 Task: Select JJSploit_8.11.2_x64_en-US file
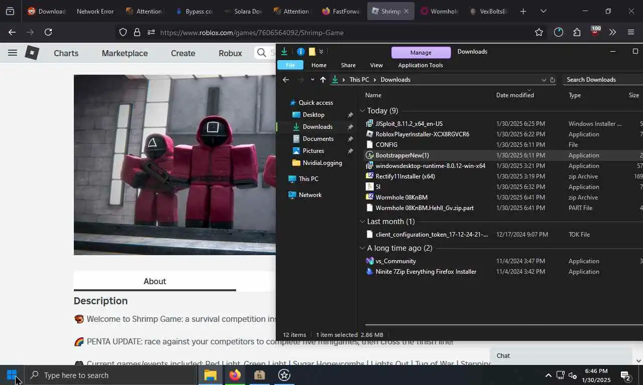pyautogui.click(x=409, y=124)
